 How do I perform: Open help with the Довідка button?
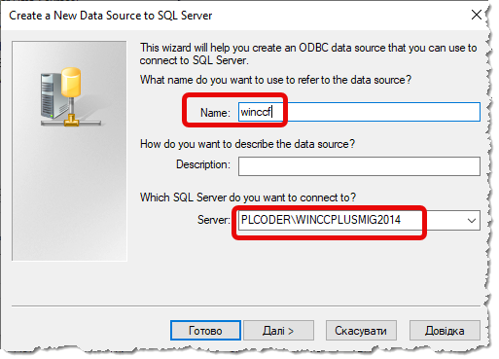[445, 331]
